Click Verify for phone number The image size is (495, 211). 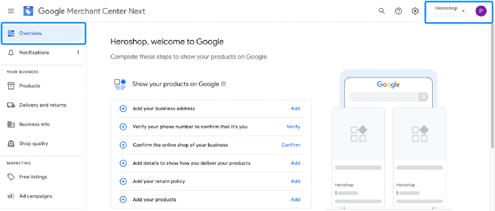[293, 127]
